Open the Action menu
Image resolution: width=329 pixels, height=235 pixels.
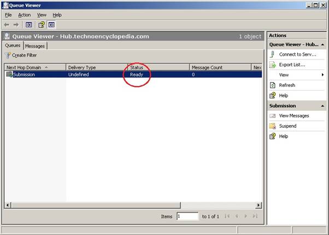click(25, 15)
